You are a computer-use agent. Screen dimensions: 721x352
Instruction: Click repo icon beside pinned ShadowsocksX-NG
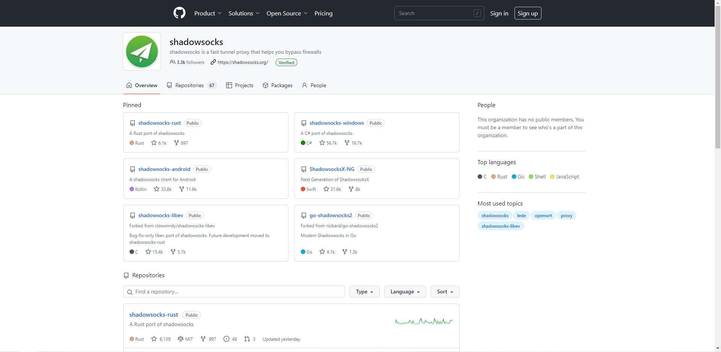tap(304, 169)
